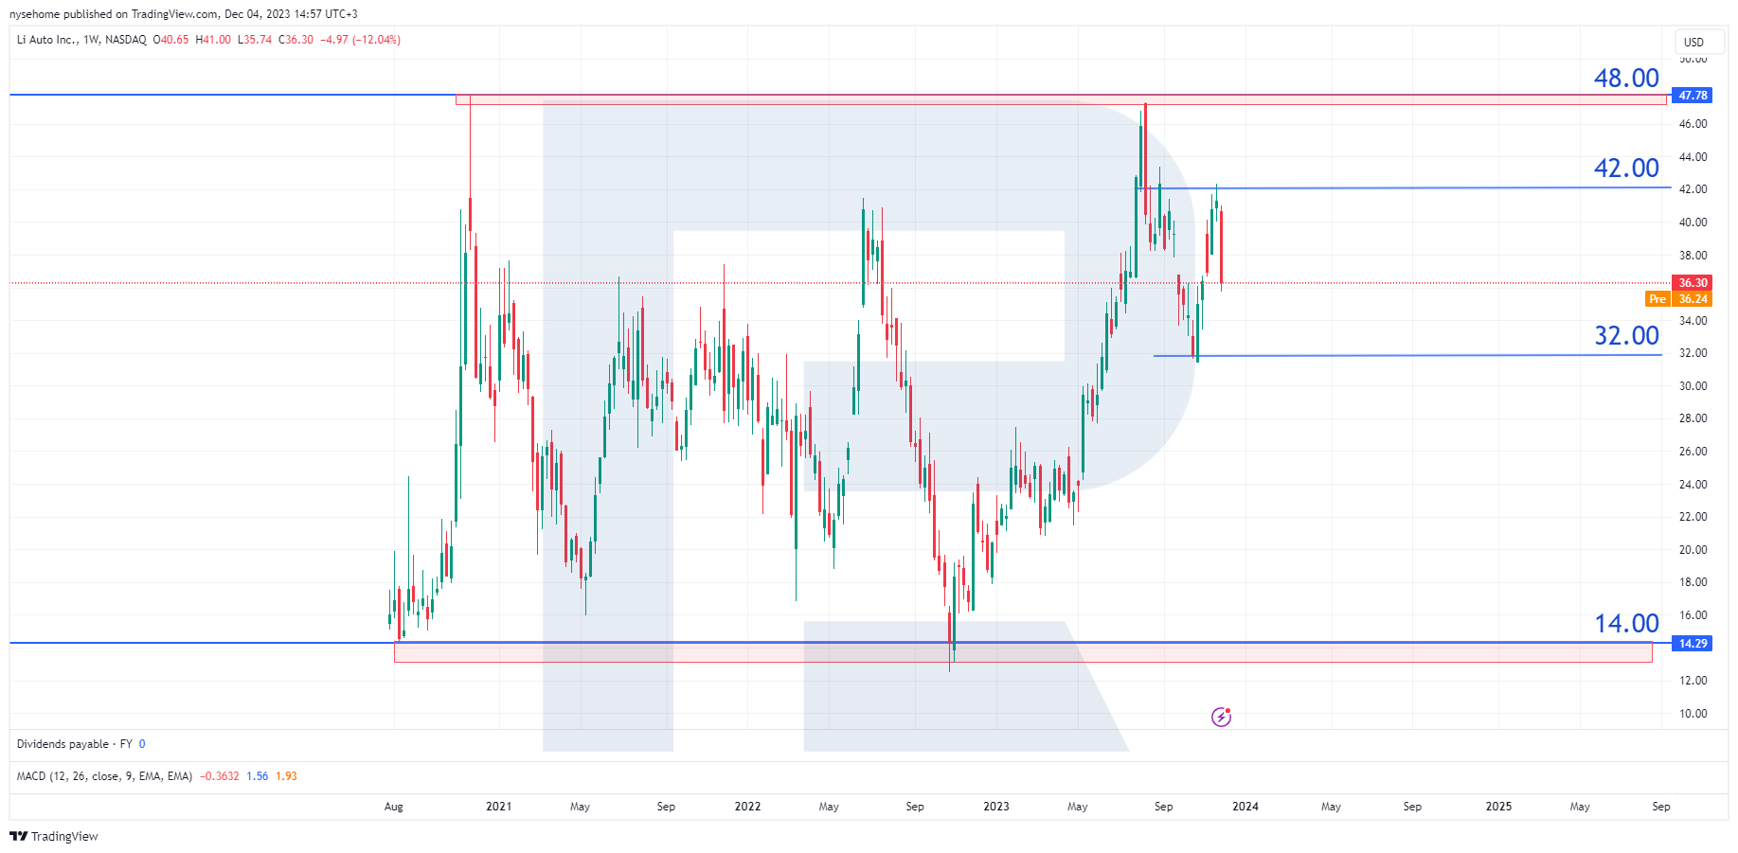Click the MACD value -0.3632
The width and height of the screenshot is (1738, 853).
[220, 776]
